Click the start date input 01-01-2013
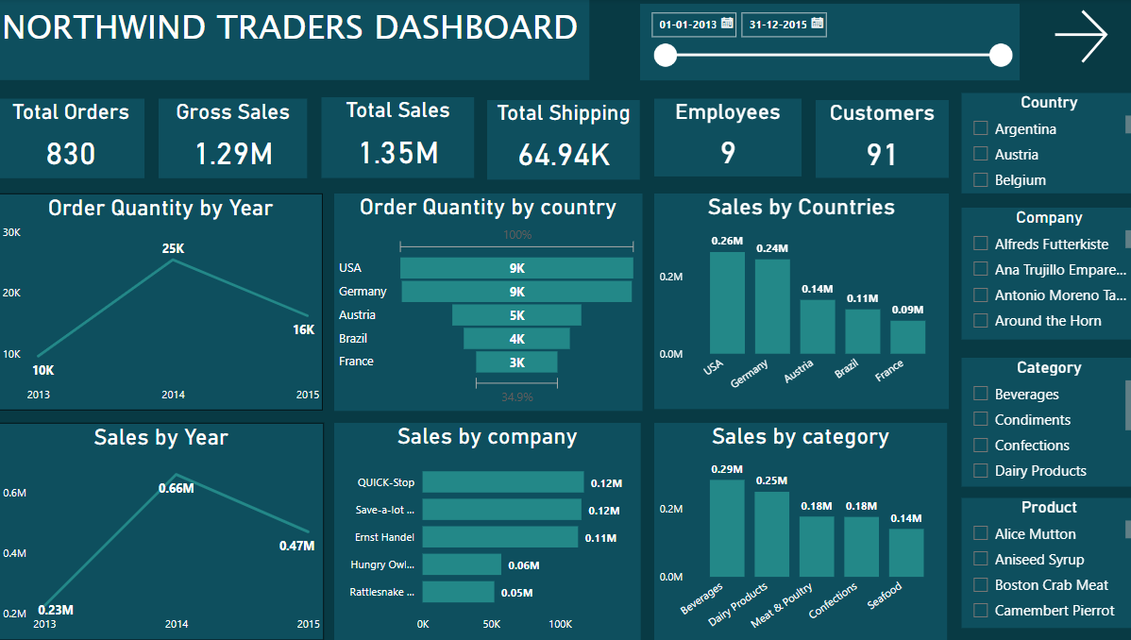 click(687, 25)
